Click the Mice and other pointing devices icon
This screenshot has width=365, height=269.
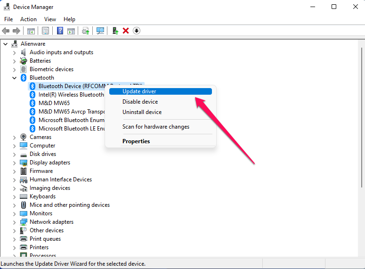point(24,205)
